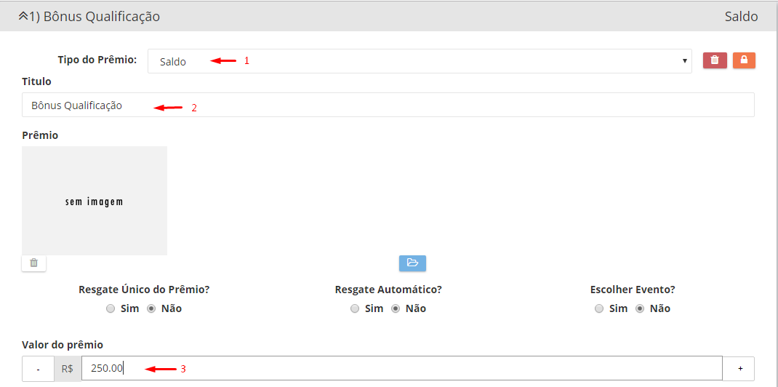
Task: Select Sim for Resgate Único do Prêmio
Action: pos(111,308)
